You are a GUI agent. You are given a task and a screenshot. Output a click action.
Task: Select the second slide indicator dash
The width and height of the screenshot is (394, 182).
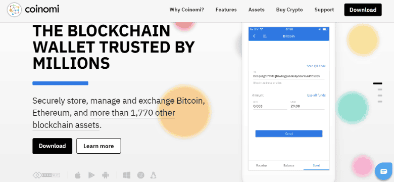(x=380, y=89)
